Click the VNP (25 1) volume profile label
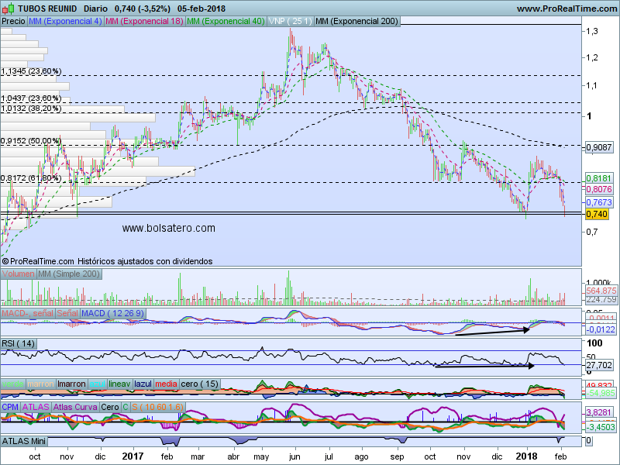Viewport: 620px width, 465px height. [x=289, y=22]
